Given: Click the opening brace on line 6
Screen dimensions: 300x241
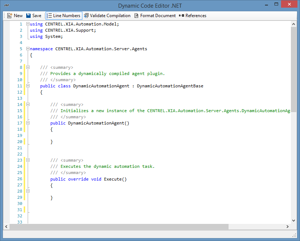Looking at the screenshot, I should tap(31, 55).
